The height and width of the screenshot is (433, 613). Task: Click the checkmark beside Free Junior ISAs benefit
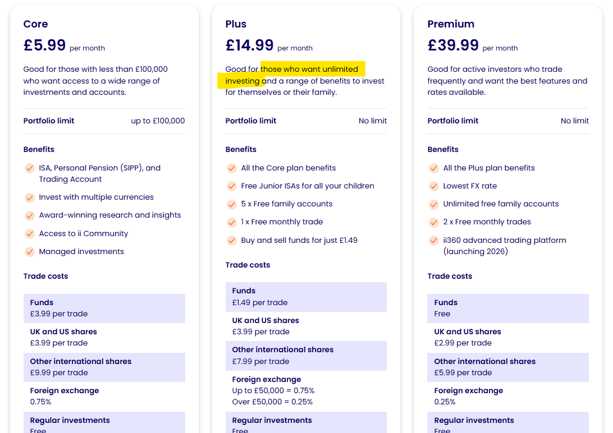(x=232, y=186)
